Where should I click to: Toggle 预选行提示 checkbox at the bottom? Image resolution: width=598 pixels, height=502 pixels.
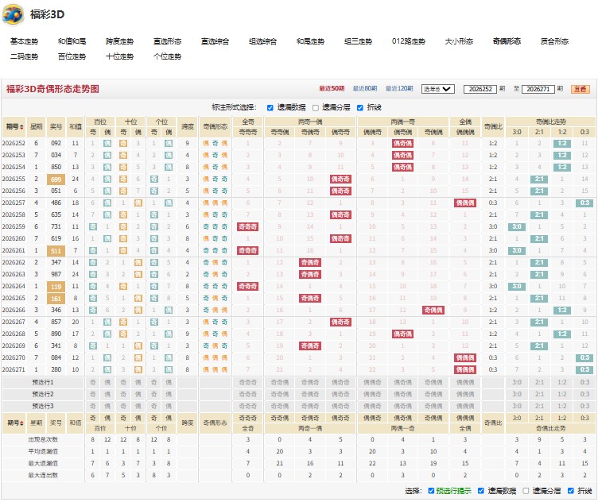tap(431, 491)
